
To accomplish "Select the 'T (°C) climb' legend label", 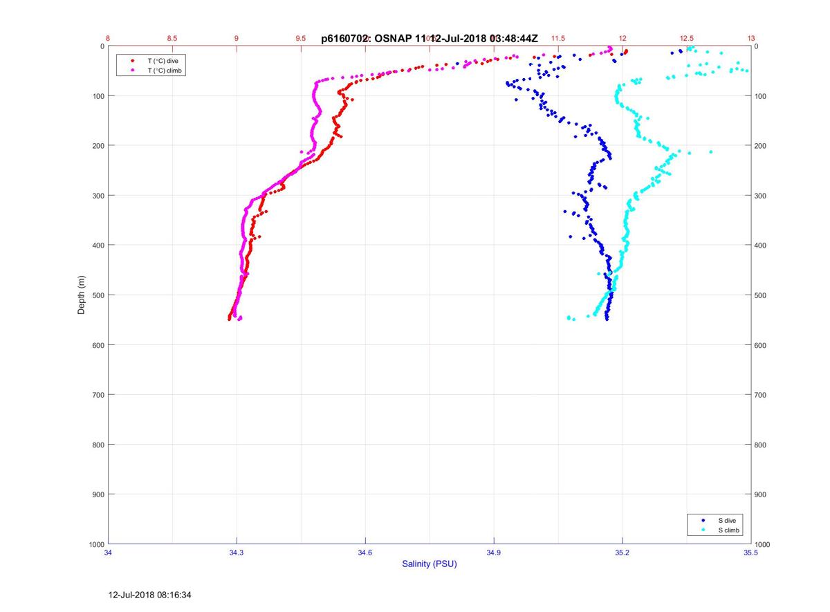I will coord(166,71).
